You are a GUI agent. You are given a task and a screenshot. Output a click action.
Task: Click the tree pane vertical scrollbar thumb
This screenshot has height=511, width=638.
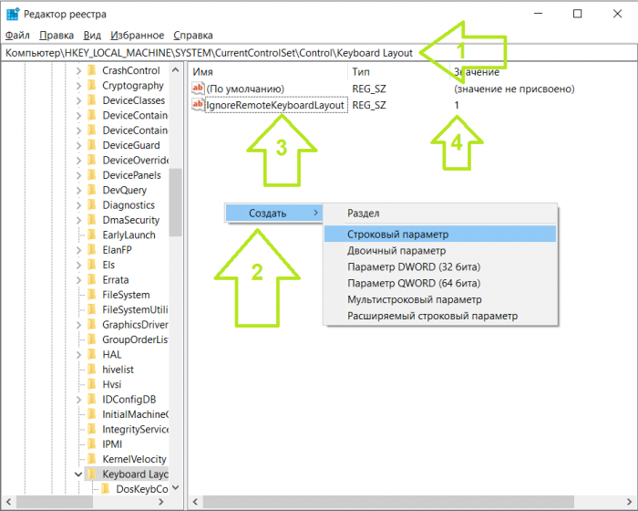(x=175, y=202)
